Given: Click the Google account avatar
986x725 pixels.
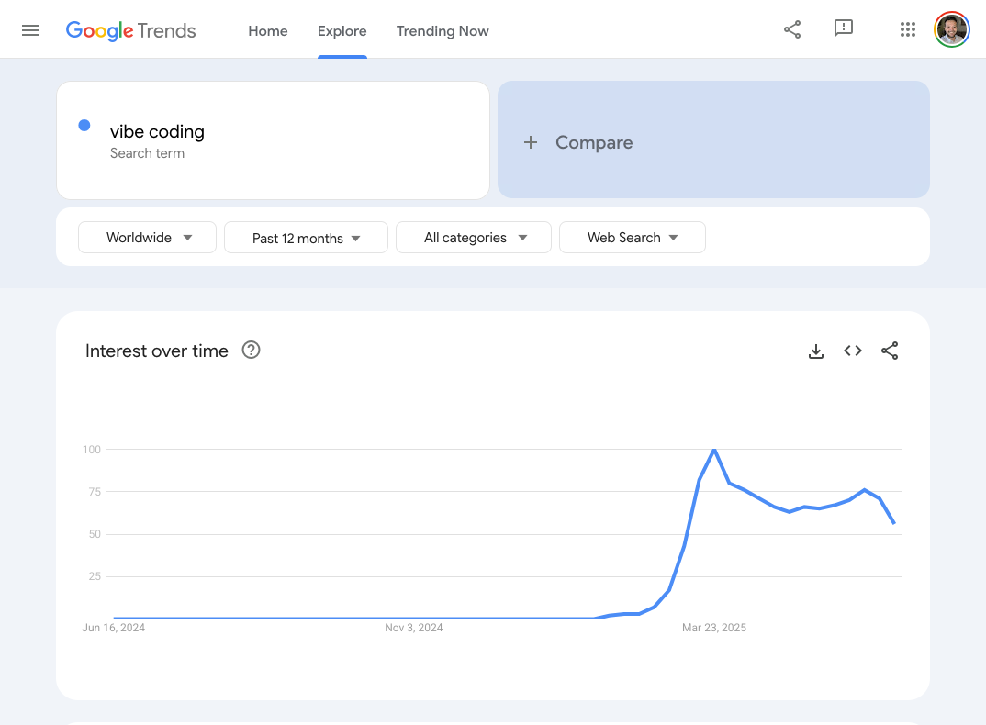Looking at the screenshot, I should pyautogui.click(x=952, y=29).
